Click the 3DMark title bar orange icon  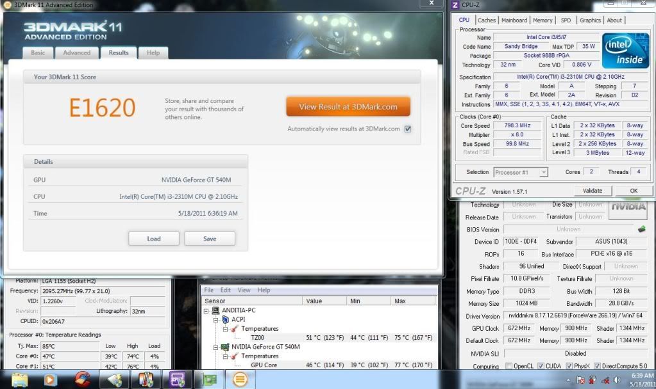tap(7, 5)
